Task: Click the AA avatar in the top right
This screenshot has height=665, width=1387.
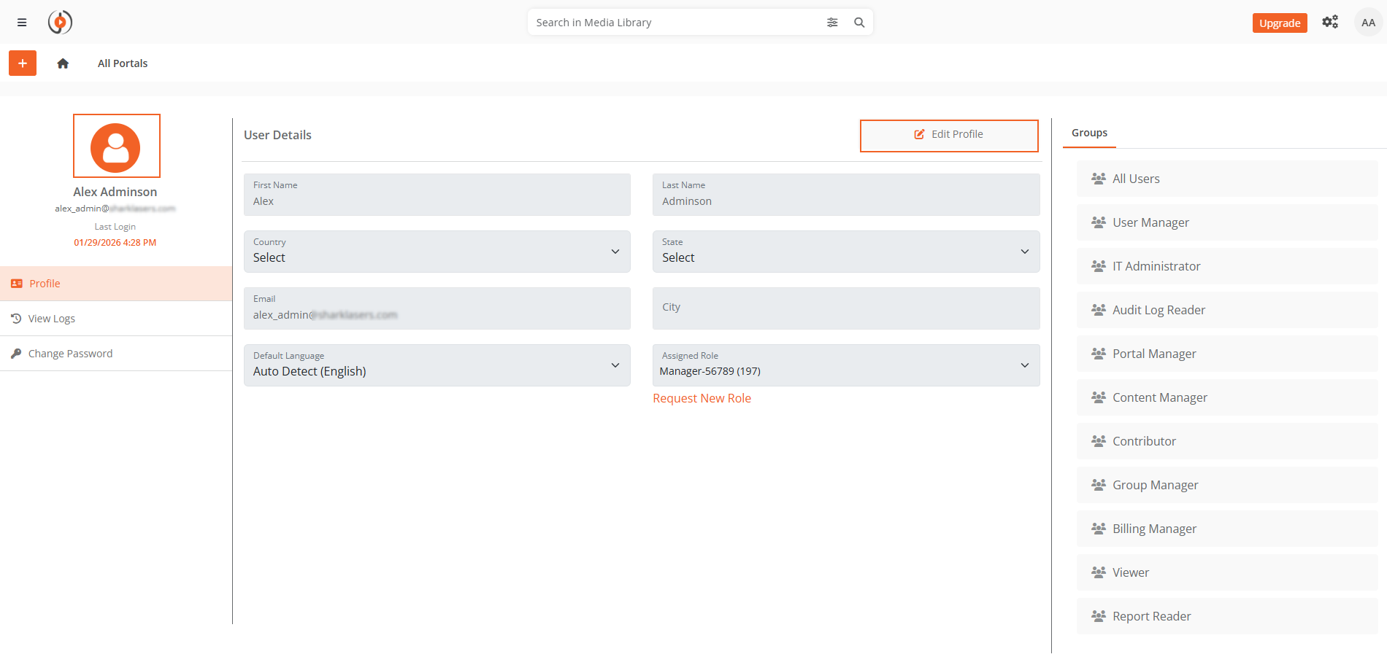Action: [1367, 22]
